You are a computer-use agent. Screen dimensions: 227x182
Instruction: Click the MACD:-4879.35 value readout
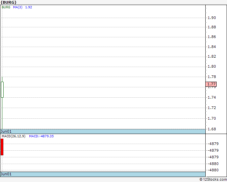(x=41, y=136)
